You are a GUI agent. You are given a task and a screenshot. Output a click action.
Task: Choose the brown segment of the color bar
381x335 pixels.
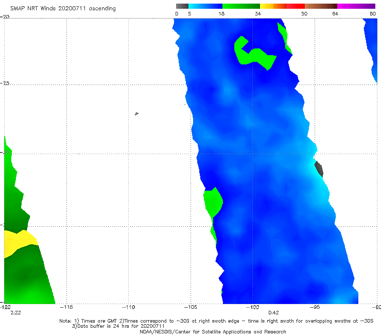click(x=321, y=6)
